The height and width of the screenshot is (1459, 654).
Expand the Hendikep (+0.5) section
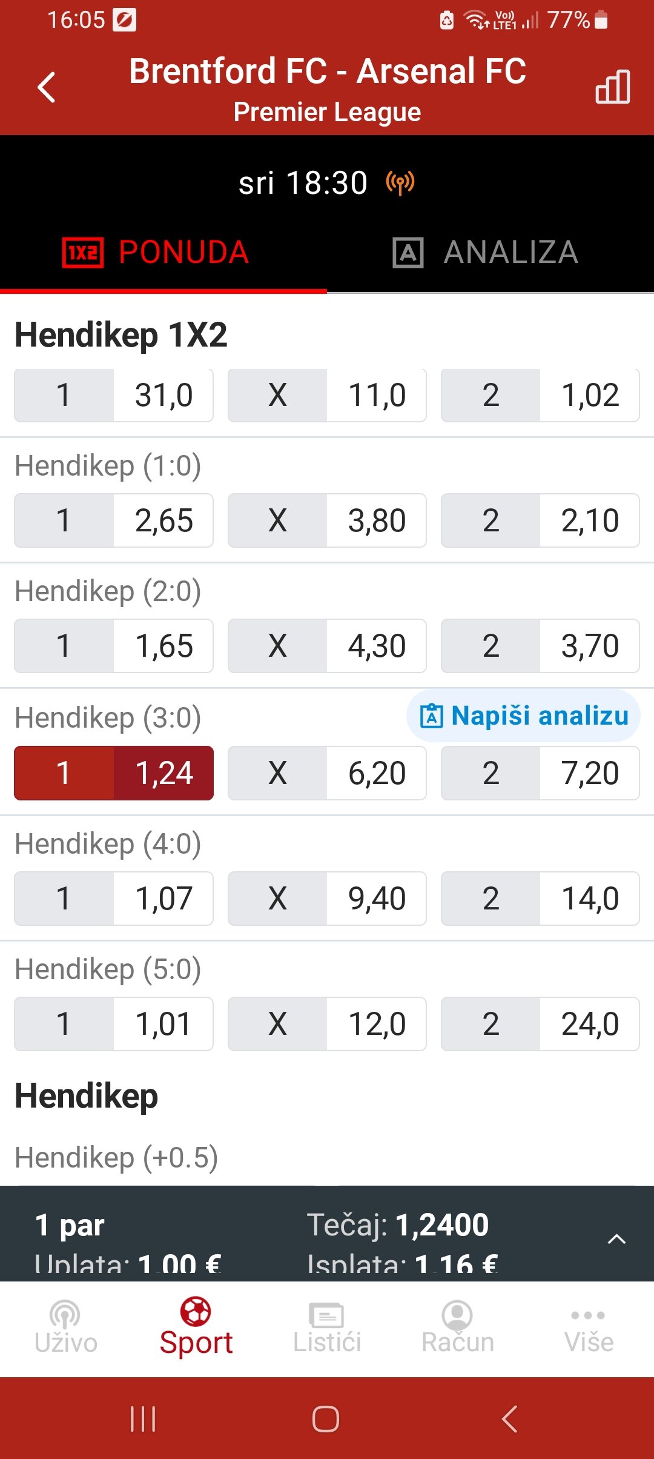[116, 1157]
